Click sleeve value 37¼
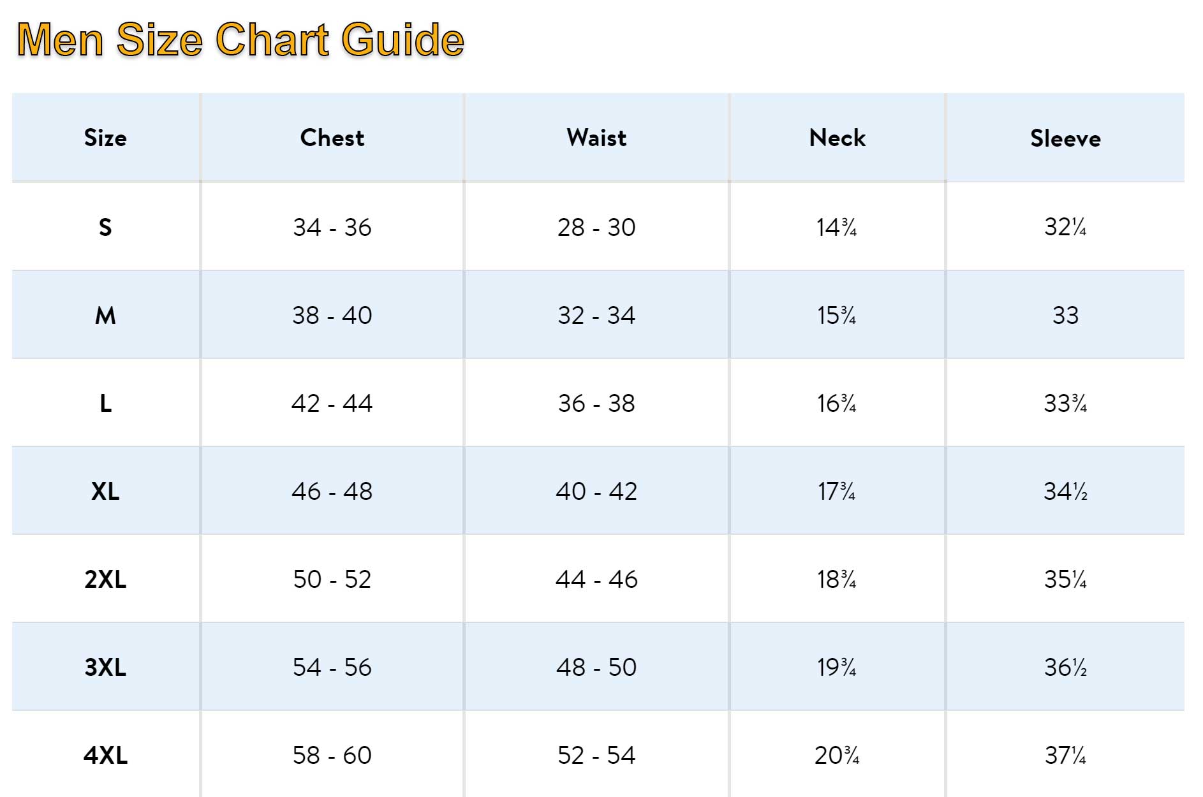The width and height of the screenshot is (1203, 797). pos(1065,755)
